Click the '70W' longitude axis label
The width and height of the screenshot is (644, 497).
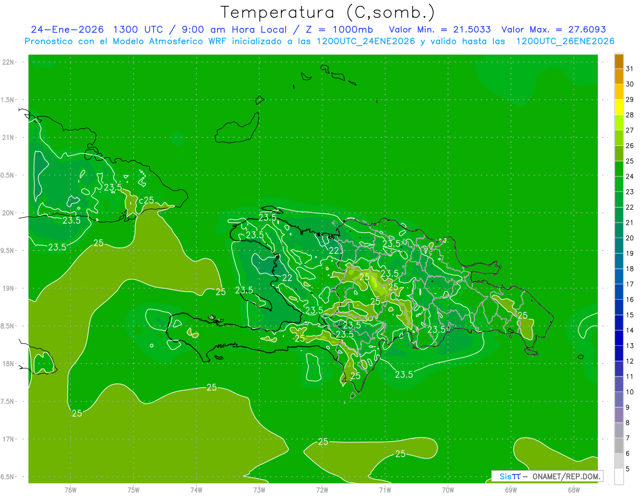pyautogui.click(x=448, y=490)
